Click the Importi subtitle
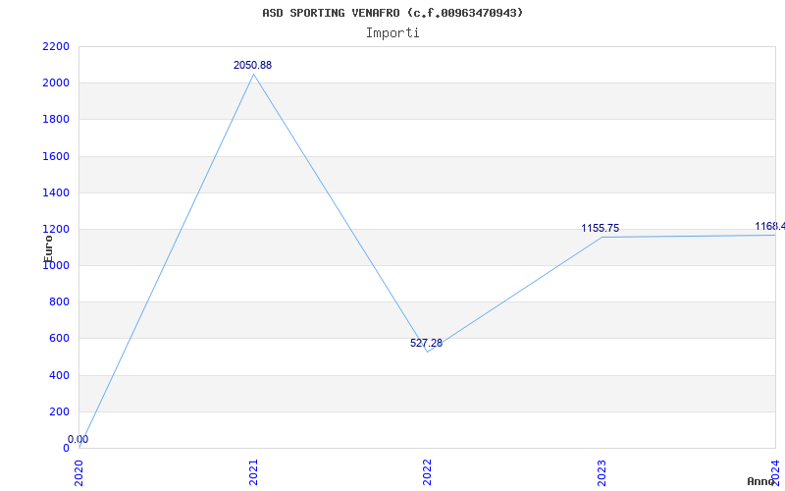 pos(392,33)
